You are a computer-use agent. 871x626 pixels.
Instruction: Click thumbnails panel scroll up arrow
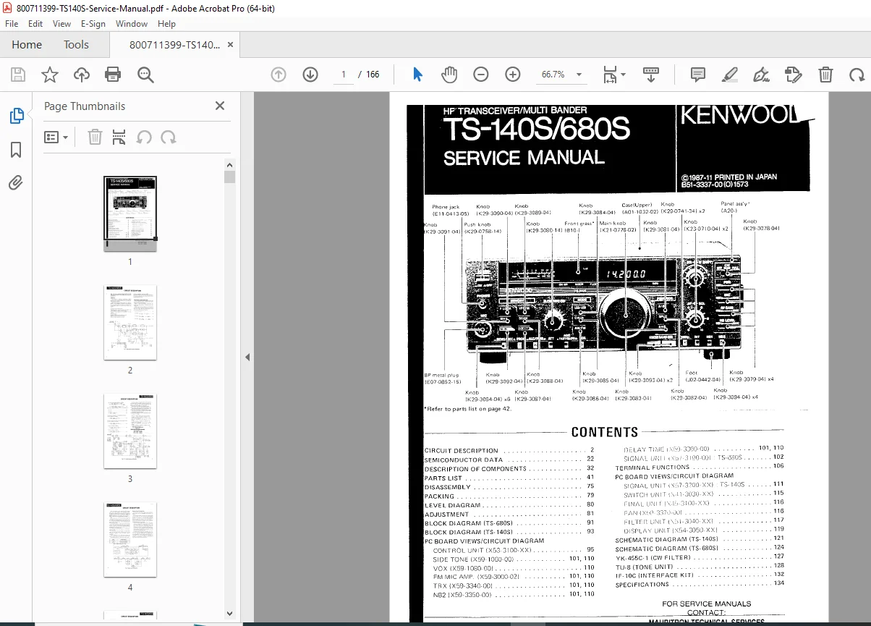[x=229, y=165]
